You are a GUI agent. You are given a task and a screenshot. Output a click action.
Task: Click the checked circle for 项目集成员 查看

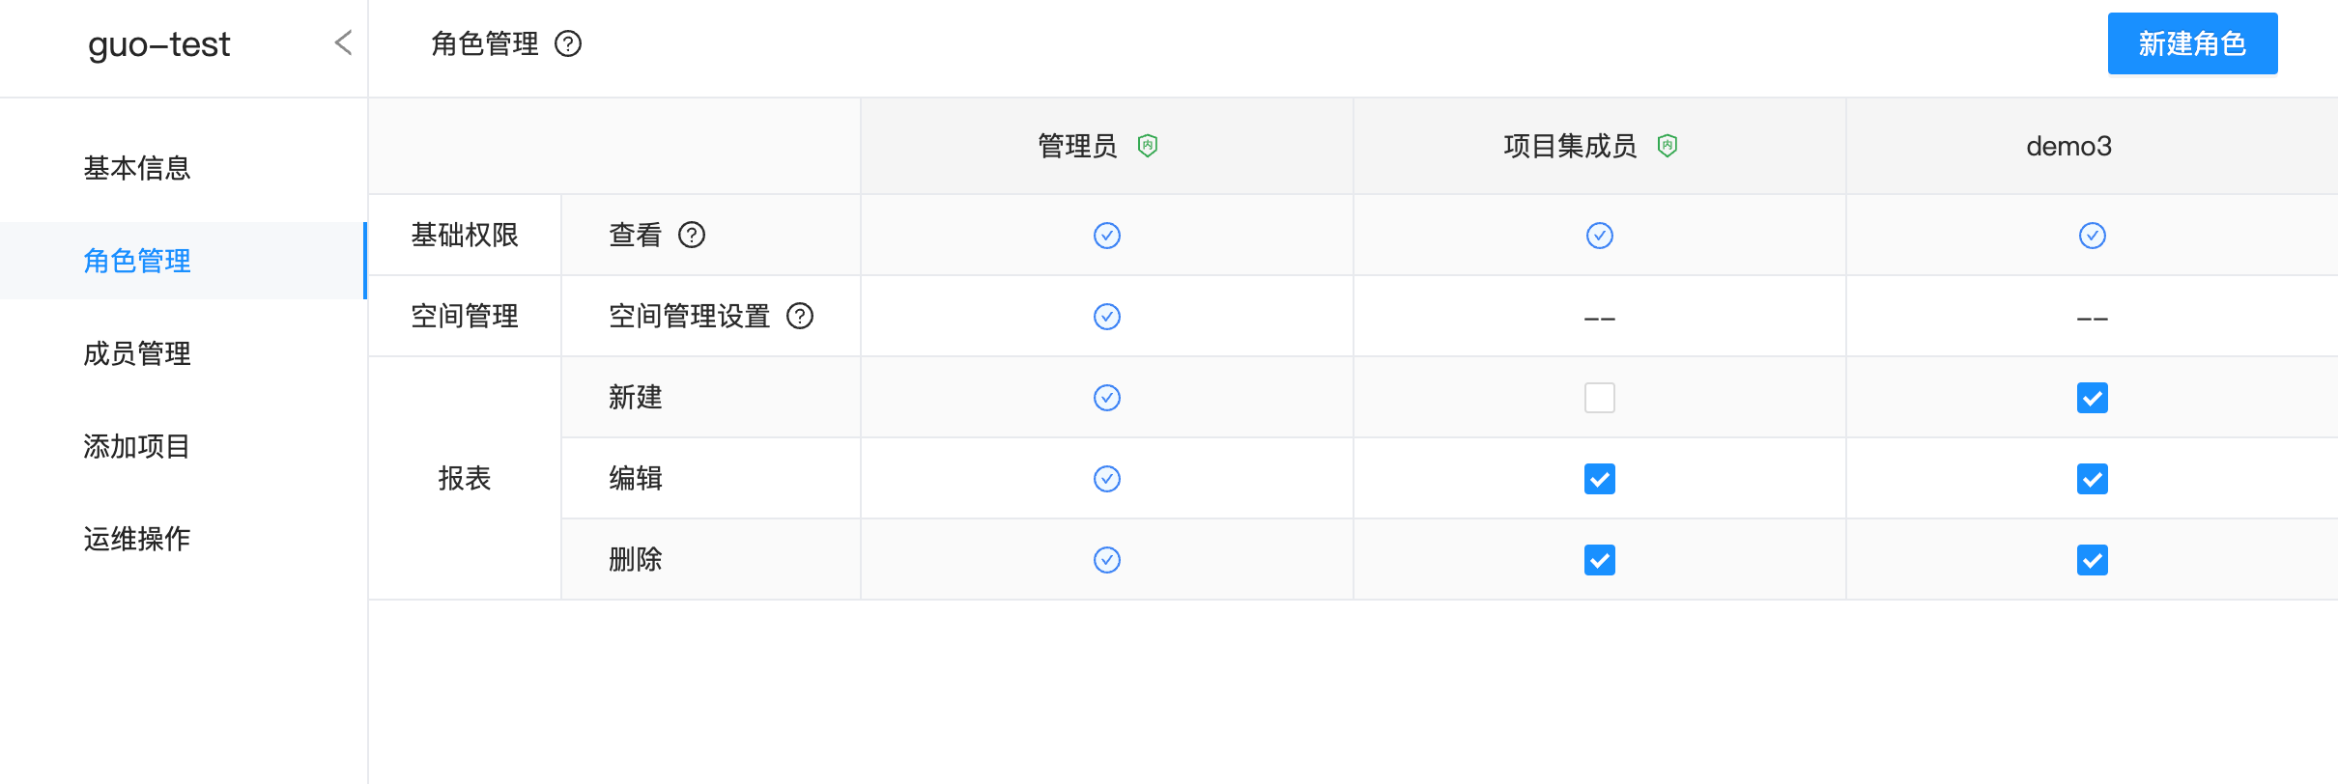pos(1599,235)
